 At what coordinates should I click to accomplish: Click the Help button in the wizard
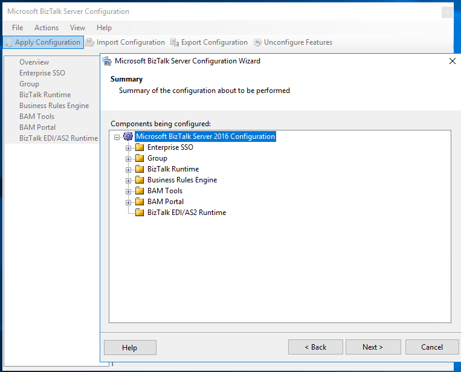tap(130, 348)
